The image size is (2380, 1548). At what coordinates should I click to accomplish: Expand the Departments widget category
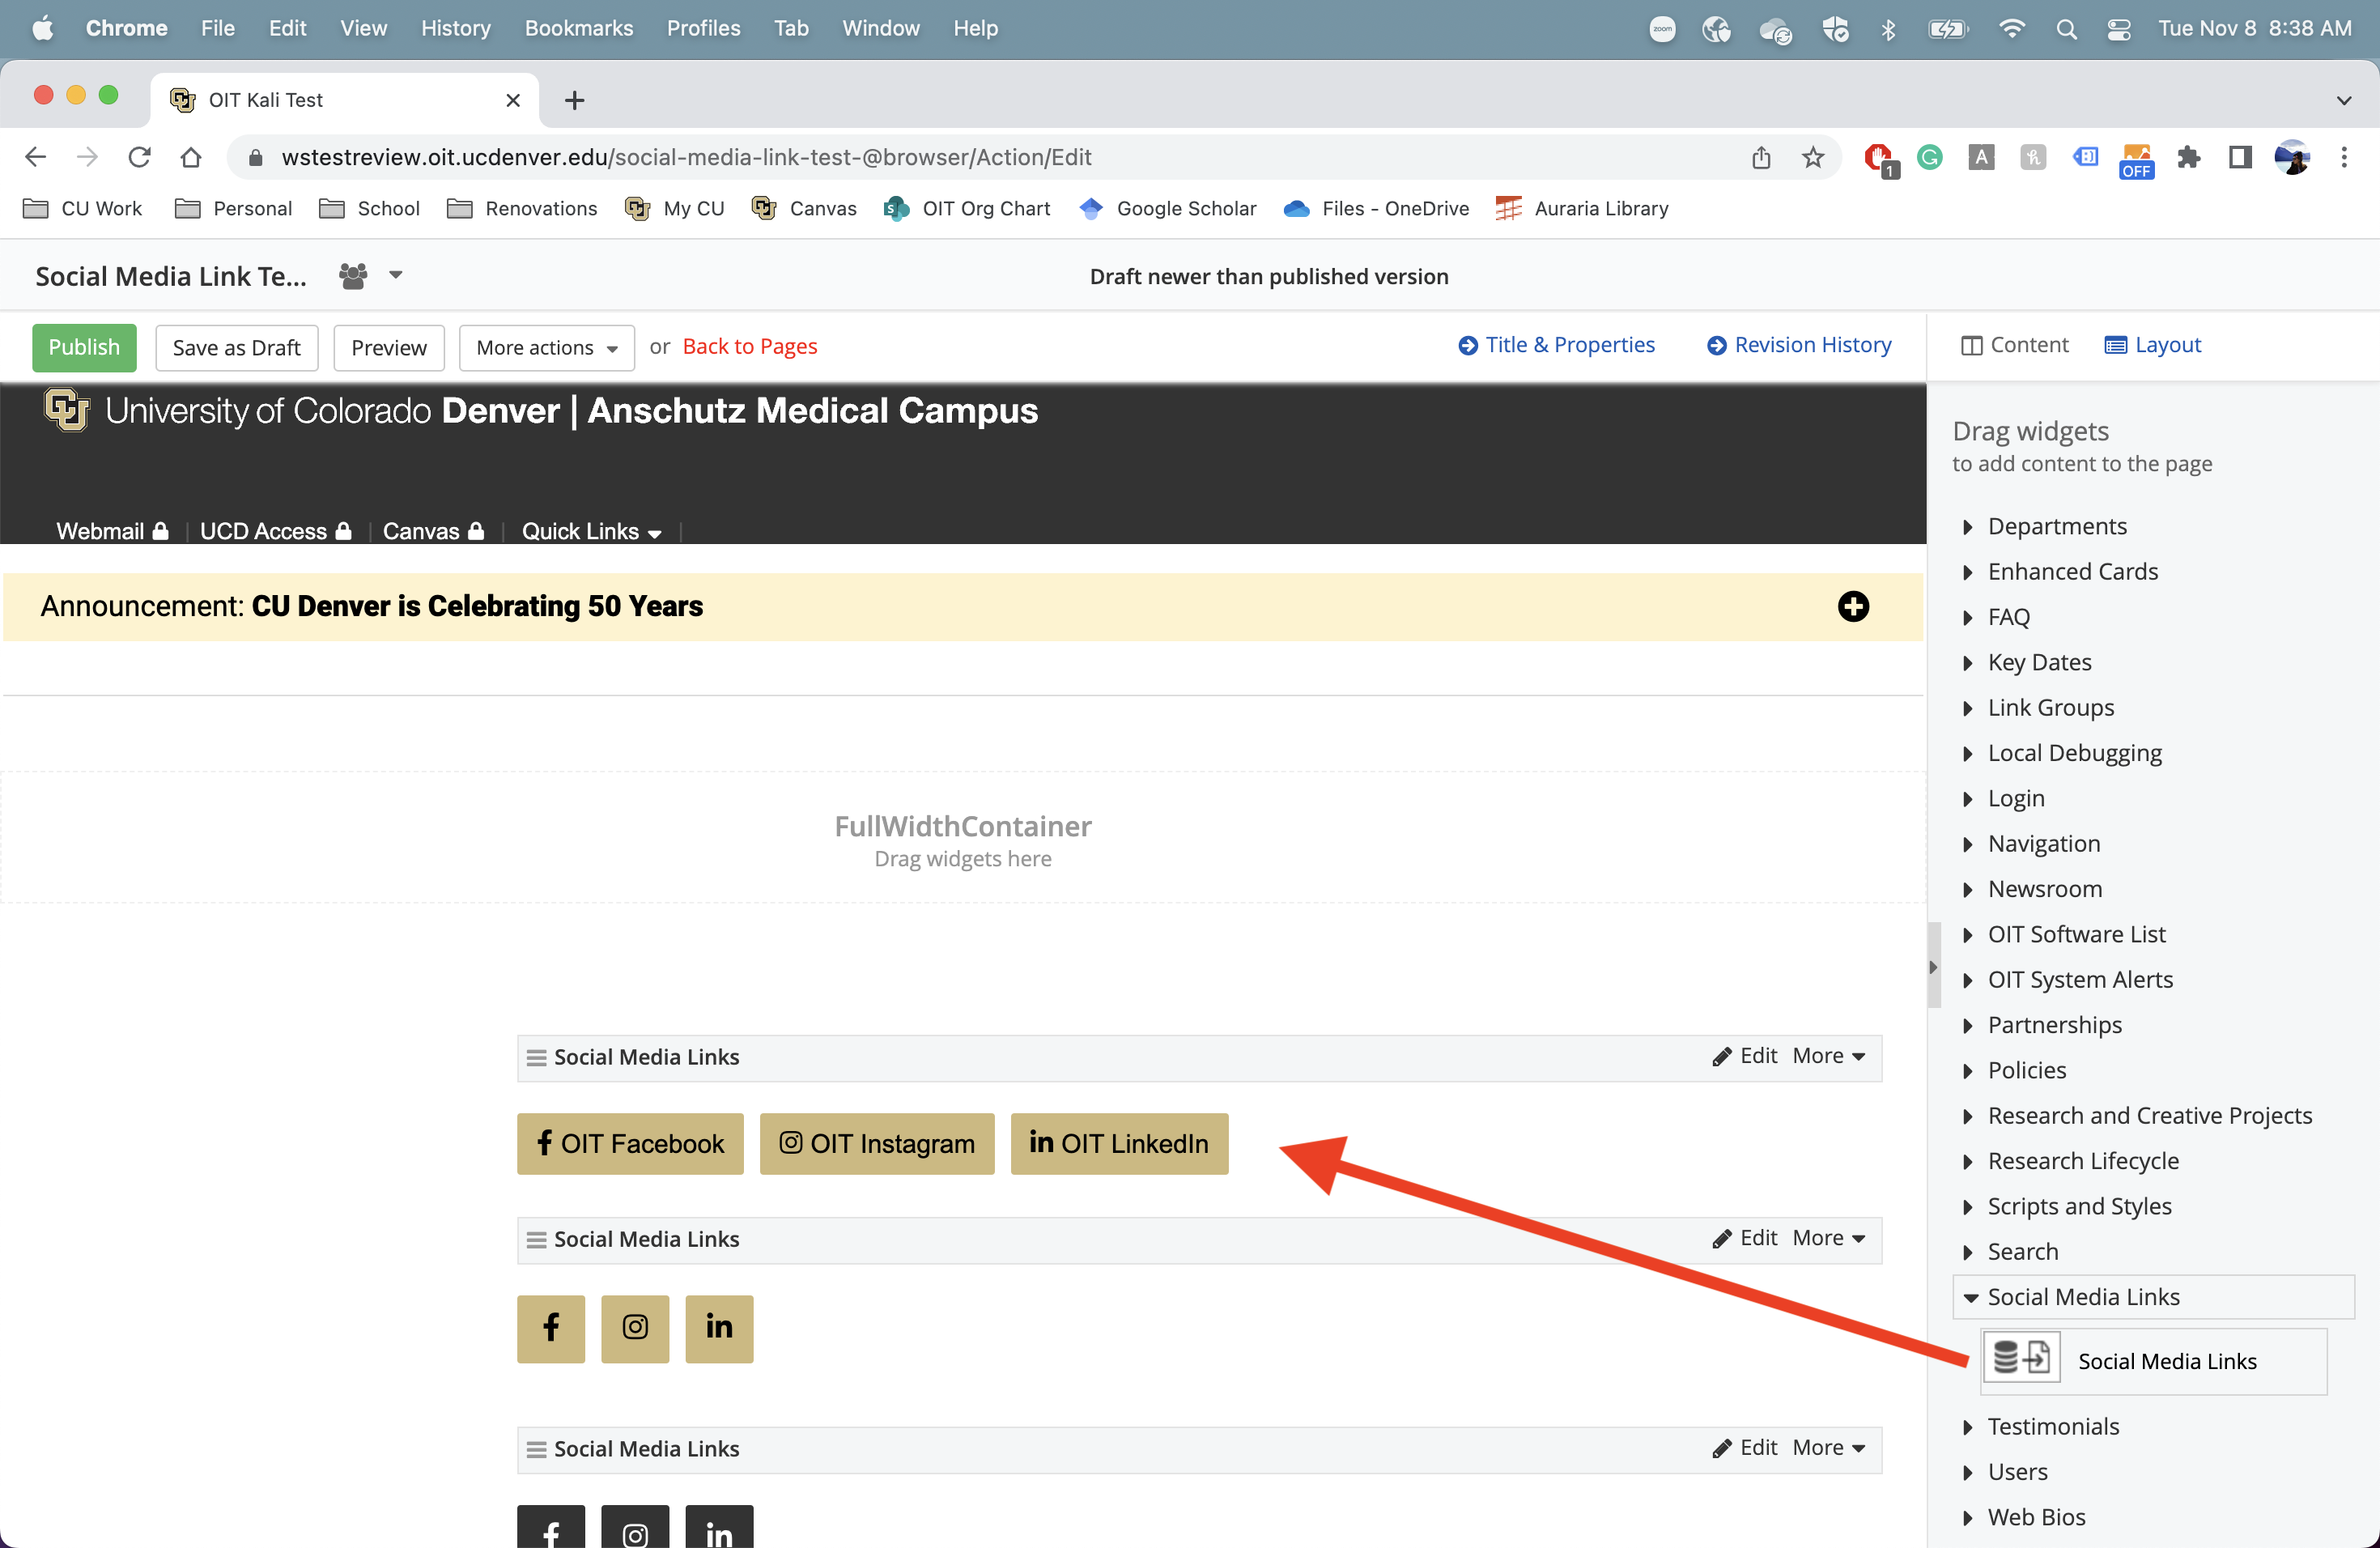[1967, 524]
